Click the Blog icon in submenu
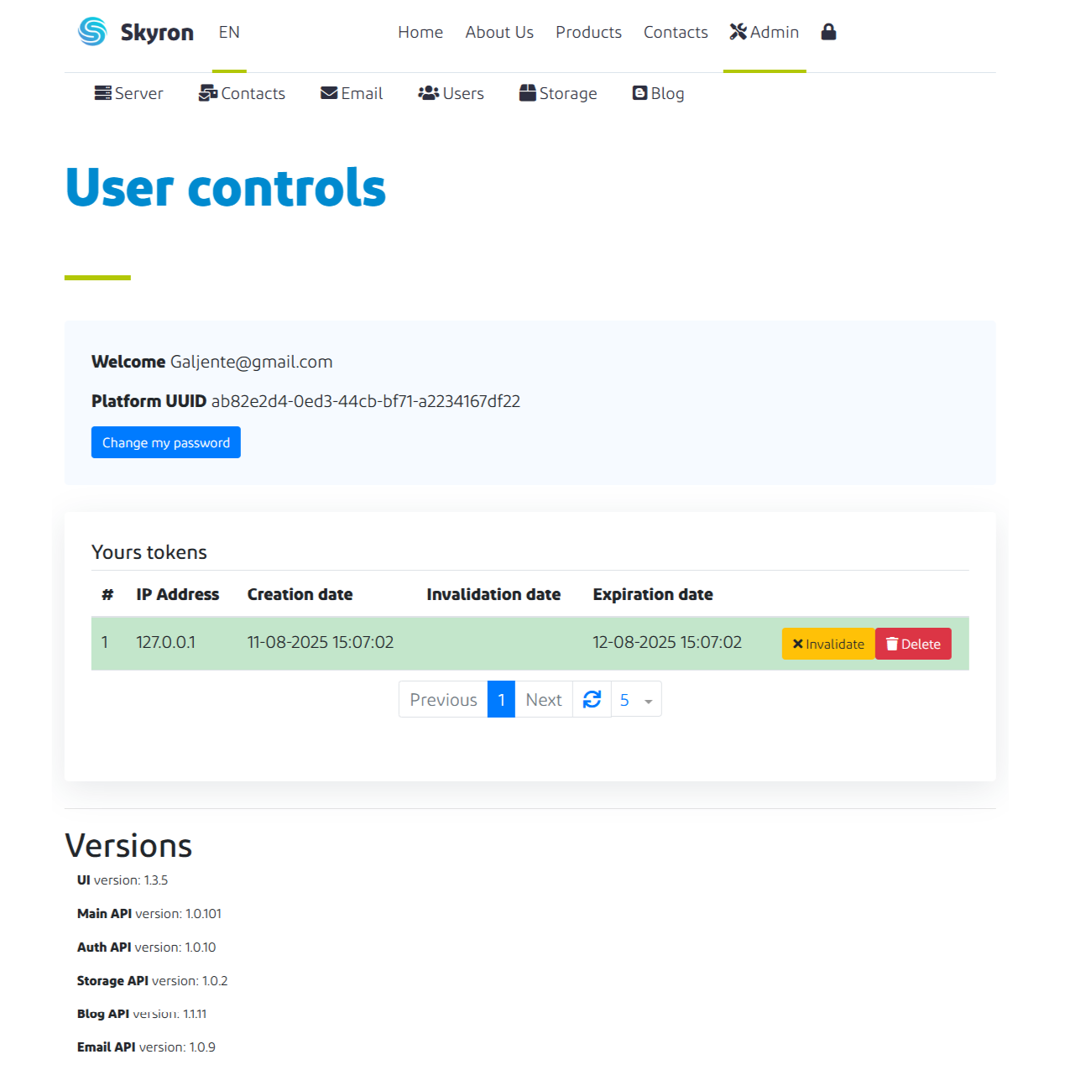This screenshot has height=1091, width=1091. click(x=639, y=93)
